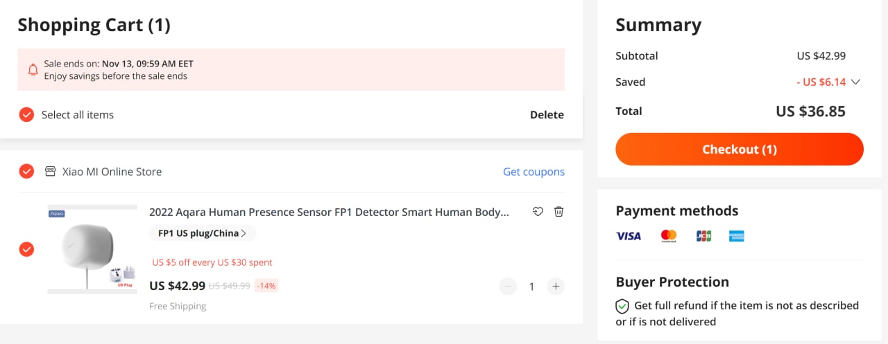Click the US $42.99 item price
The height and width of the screenshot is (344, 888).
(x=177, y=286)
